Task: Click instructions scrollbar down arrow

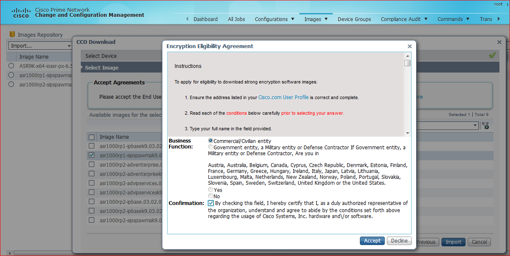Action: [408, 133]
